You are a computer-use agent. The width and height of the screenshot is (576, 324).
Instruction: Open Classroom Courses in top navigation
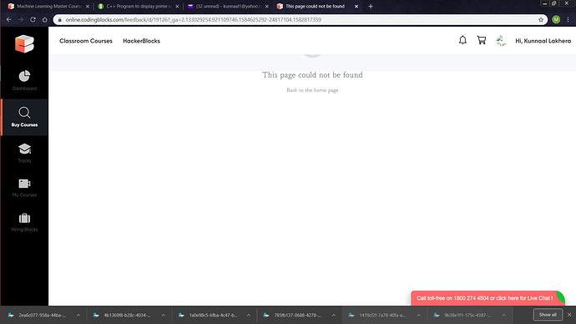coord(86,41)
